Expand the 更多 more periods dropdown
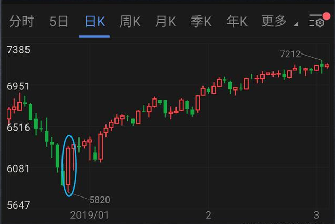This screenshot has height=224, width=335. (275, 21)
